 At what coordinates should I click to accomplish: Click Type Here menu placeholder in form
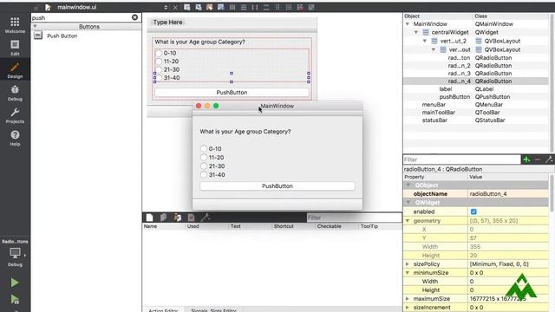[167, 22]
